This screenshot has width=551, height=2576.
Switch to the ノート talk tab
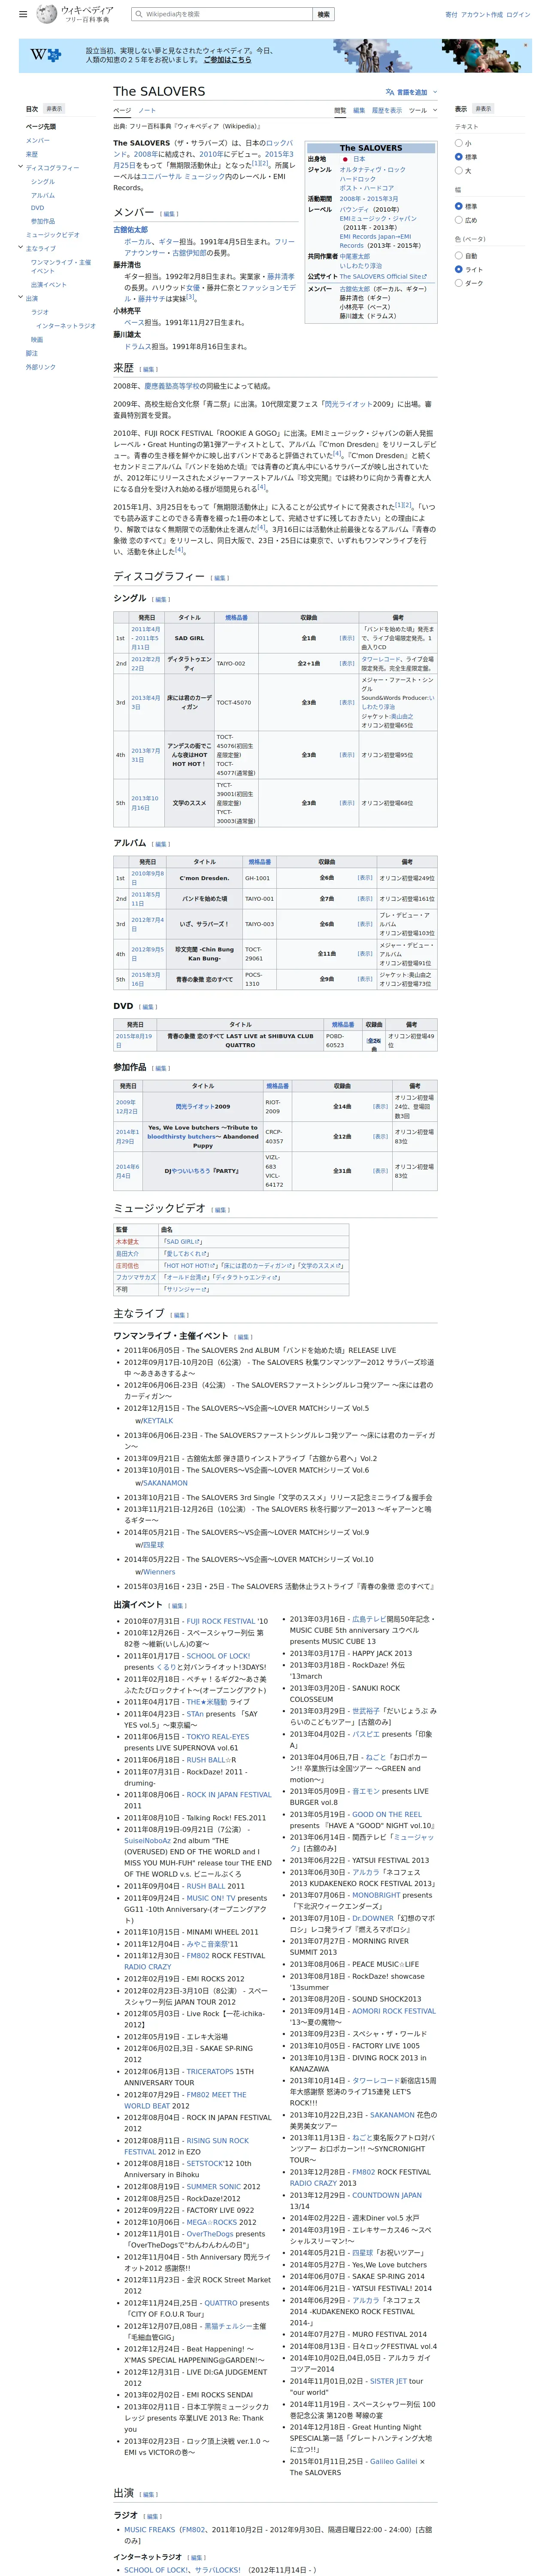tap(147, 110)
